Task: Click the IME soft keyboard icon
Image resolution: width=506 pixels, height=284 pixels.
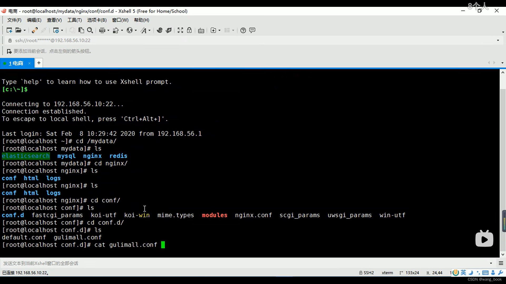Action: pos(485,272)
